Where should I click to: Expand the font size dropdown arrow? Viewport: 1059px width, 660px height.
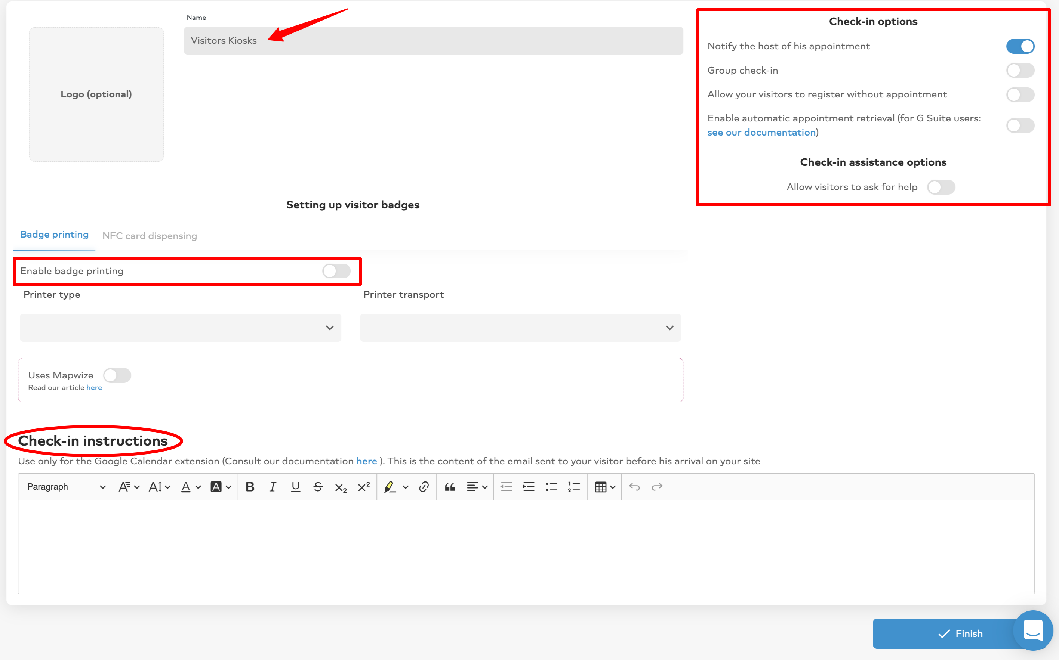point(167,487)
